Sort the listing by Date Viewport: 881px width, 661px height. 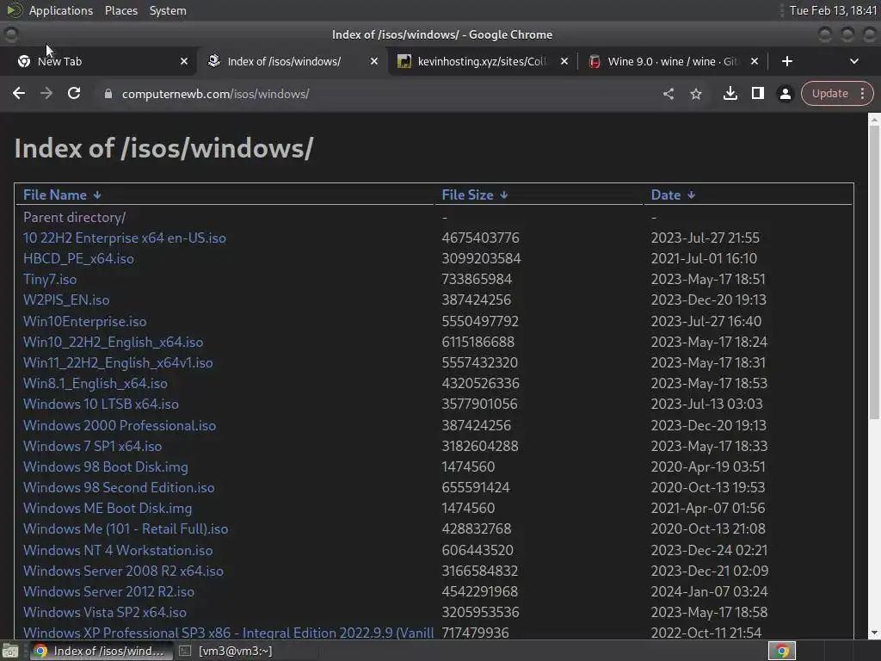tap(673, 195)
